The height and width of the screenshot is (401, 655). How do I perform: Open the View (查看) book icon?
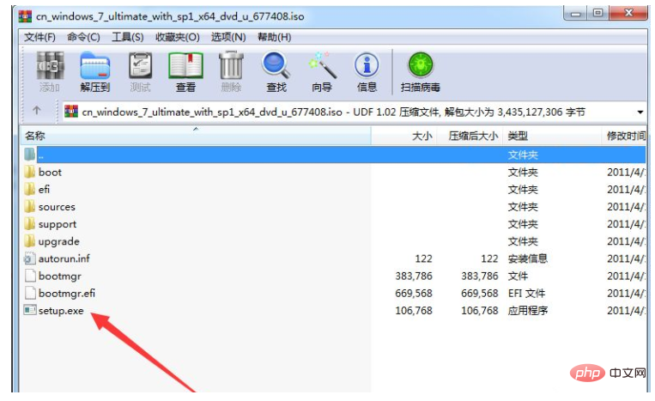[185, 66]
